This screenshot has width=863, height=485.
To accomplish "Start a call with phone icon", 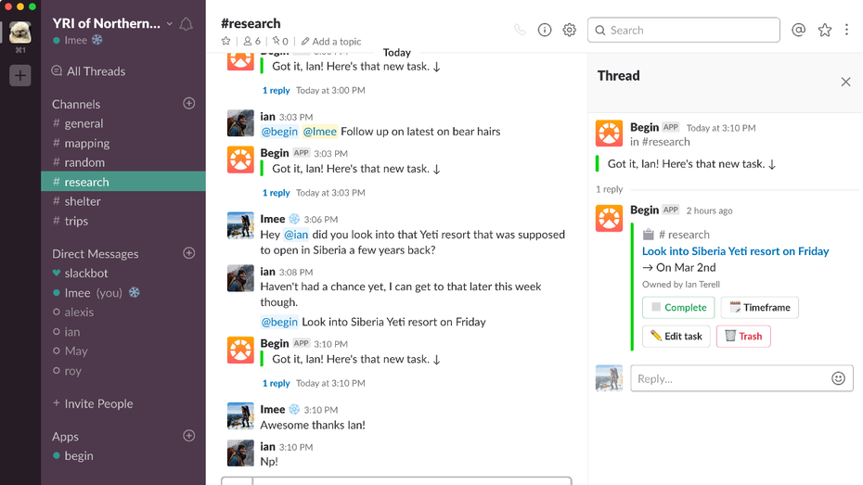I will 520,30.
